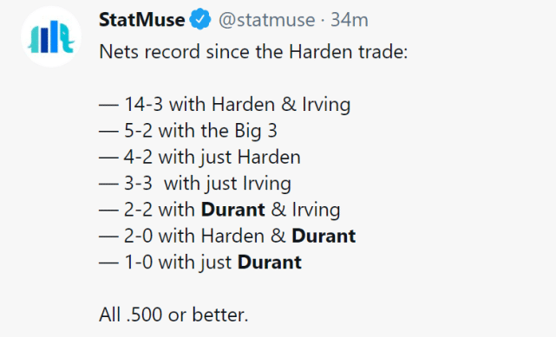Image resolution: width=556 pixels, height=337 pixels.
Task: Click bold Durant in the "2-2 with" line
Action: [x=233, y=210]
